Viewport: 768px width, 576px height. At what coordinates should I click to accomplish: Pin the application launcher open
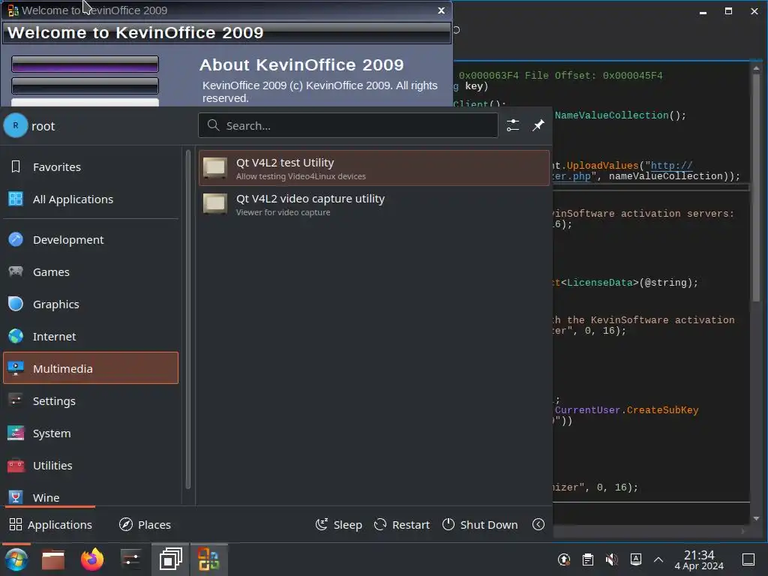[x=538, y=125]
